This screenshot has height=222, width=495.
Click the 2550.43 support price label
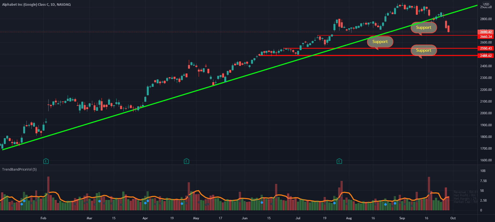pos(486,48)
